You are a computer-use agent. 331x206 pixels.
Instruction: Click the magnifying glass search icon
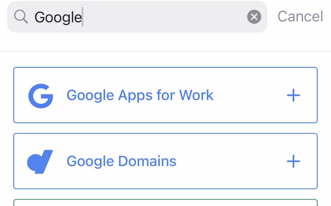(x=21, y=17)
